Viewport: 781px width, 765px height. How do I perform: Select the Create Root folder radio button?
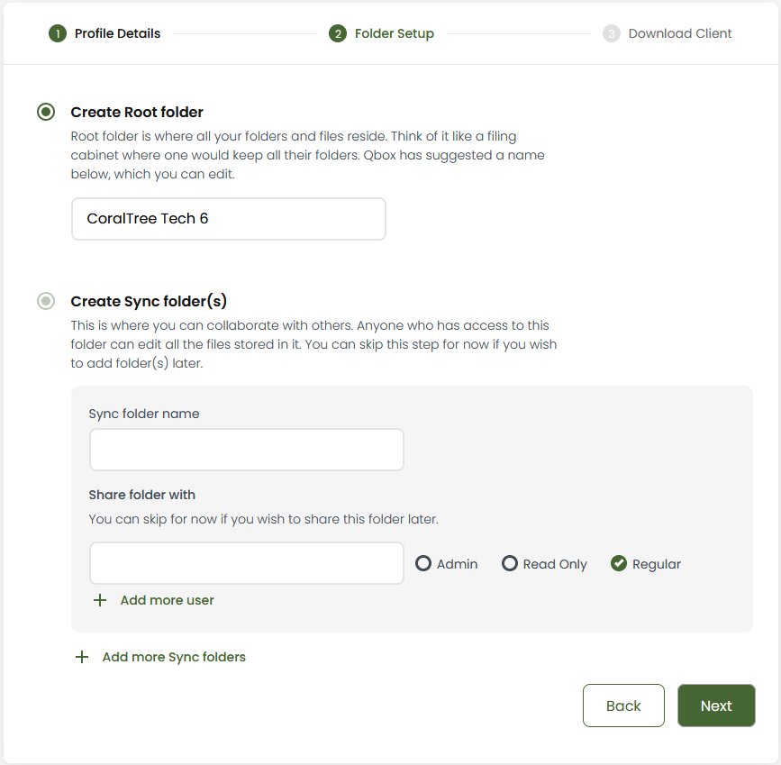pyautogui.click(x=46, y=112)
